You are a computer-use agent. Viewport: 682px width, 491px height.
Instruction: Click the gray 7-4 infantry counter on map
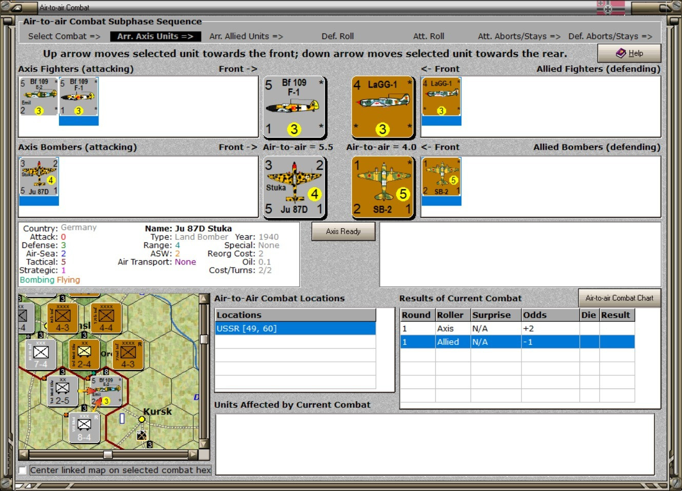pos(41,354)
